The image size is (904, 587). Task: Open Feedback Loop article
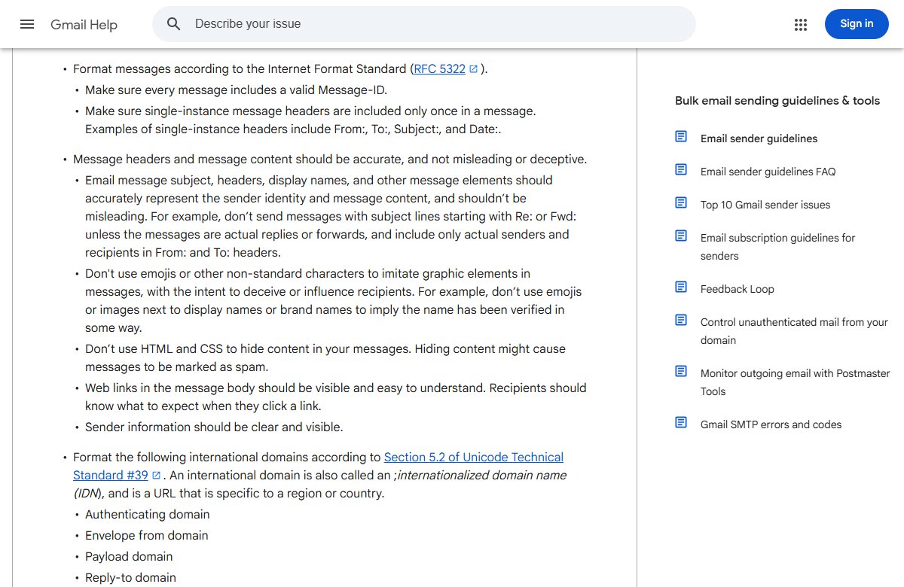tap(738, 289)
